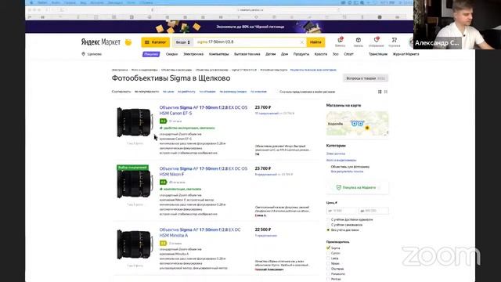501x282 pixels.
Task: Open the Minolta A lens thumbnail
Action: point(135,244)
